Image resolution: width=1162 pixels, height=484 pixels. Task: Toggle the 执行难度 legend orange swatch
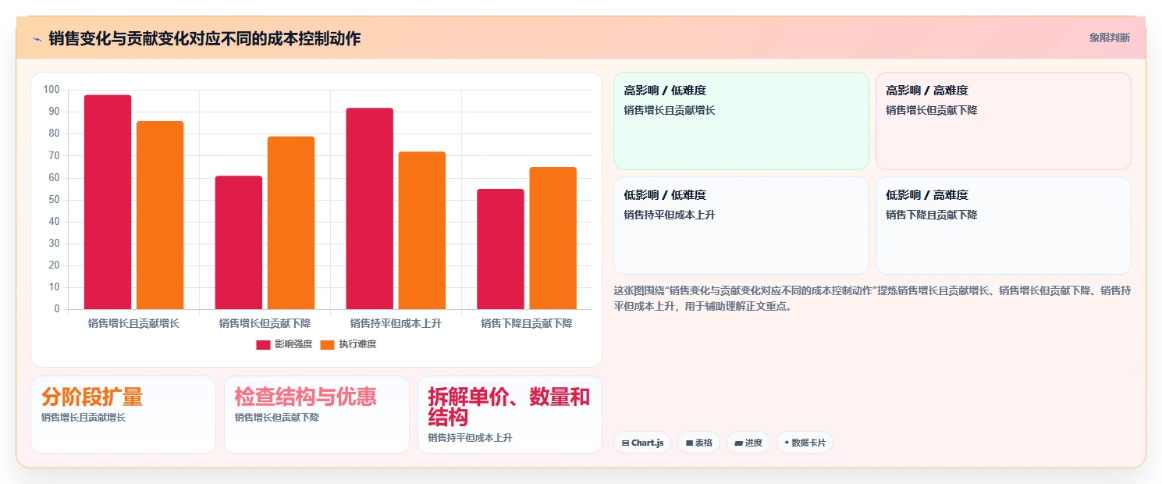pos(327,344)
